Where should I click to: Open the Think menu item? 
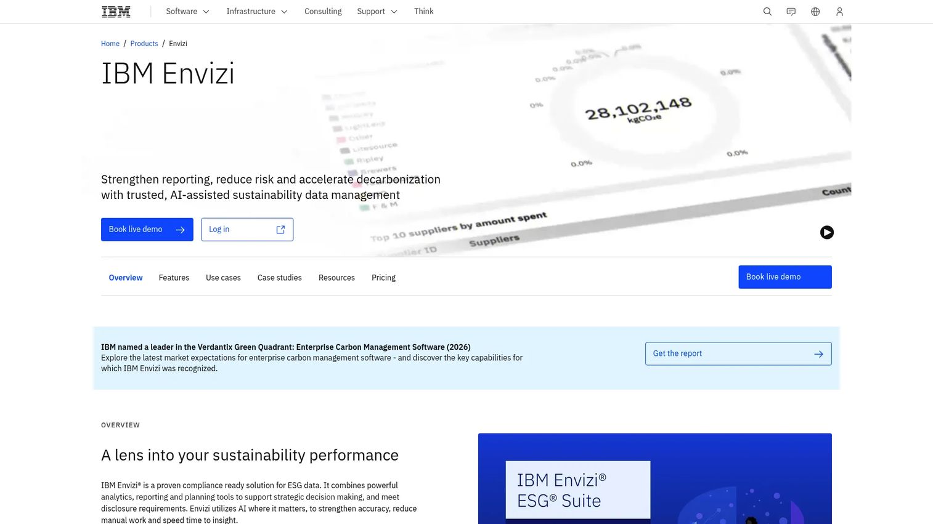[x=424, y=12]
